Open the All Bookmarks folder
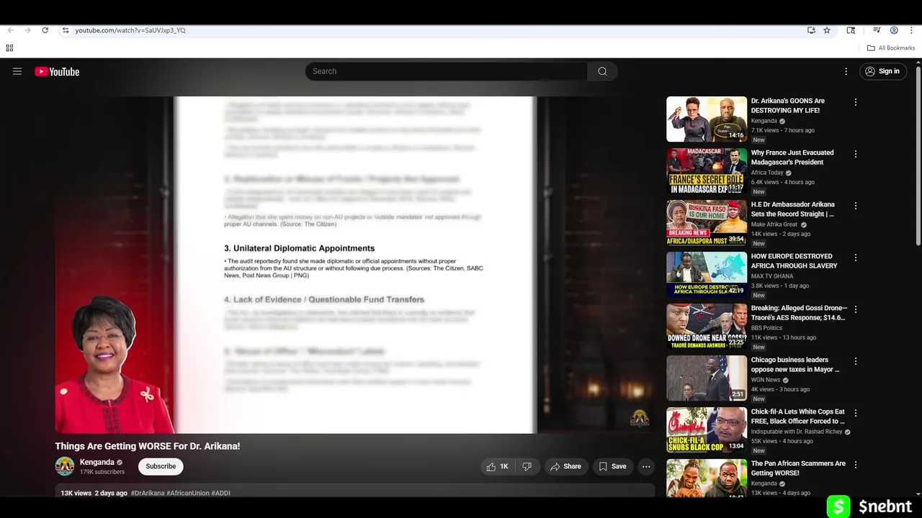 (x=891, y=48)
